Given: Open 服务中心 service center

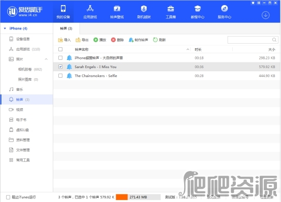Looking at the screenshot, I should pyautogui.click(x=224, y=12).
